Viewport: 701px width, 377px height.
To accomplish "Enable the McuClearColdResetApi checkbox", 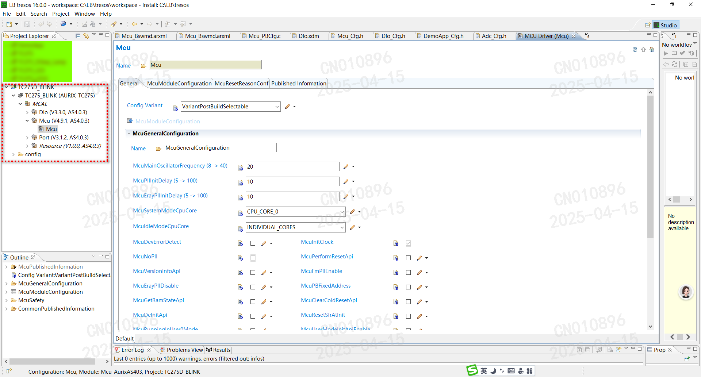I will coord(409,302).
